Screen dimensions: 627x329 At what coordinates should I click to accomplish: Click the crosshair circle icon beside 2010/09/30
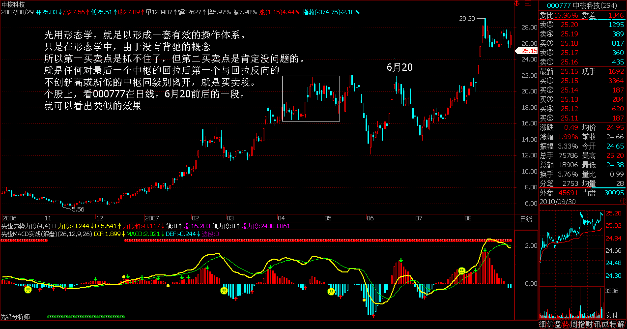coord(623,202)
